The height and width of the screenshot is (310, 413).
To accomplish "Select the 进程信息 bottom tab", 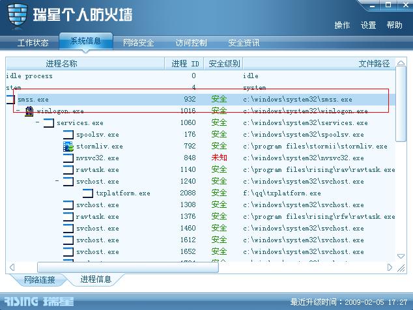I will (96, 279).
